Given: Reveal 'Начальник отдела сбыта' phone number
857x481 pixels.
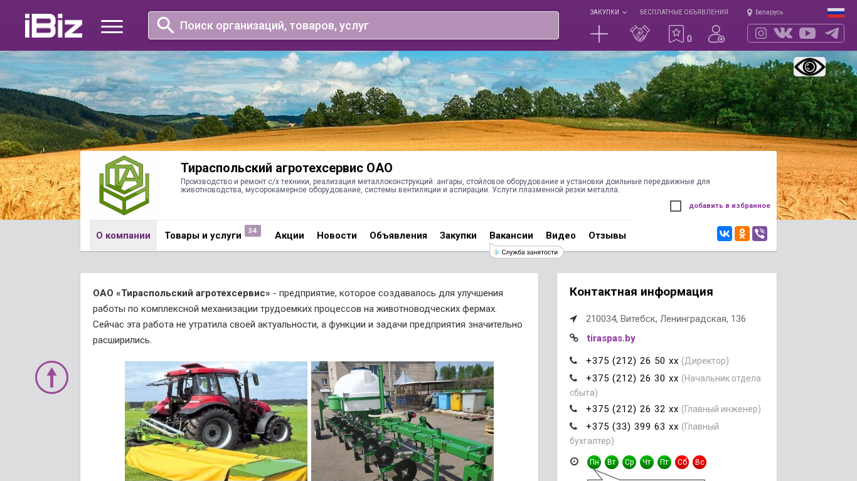Looking at the screenshot, I should (632, 378).
